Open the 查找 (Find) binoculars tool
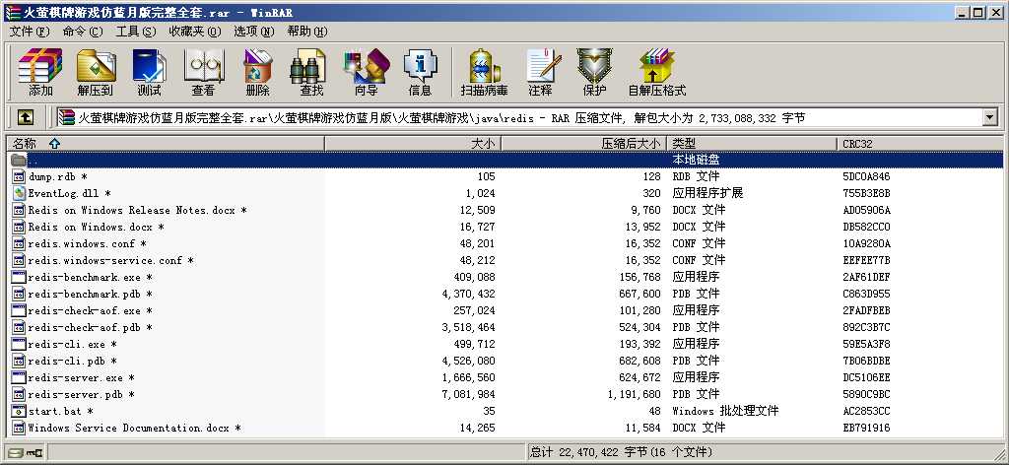The height and width of the screenshot is (465, 1009). pyautogui.click(x=311, y=71)
